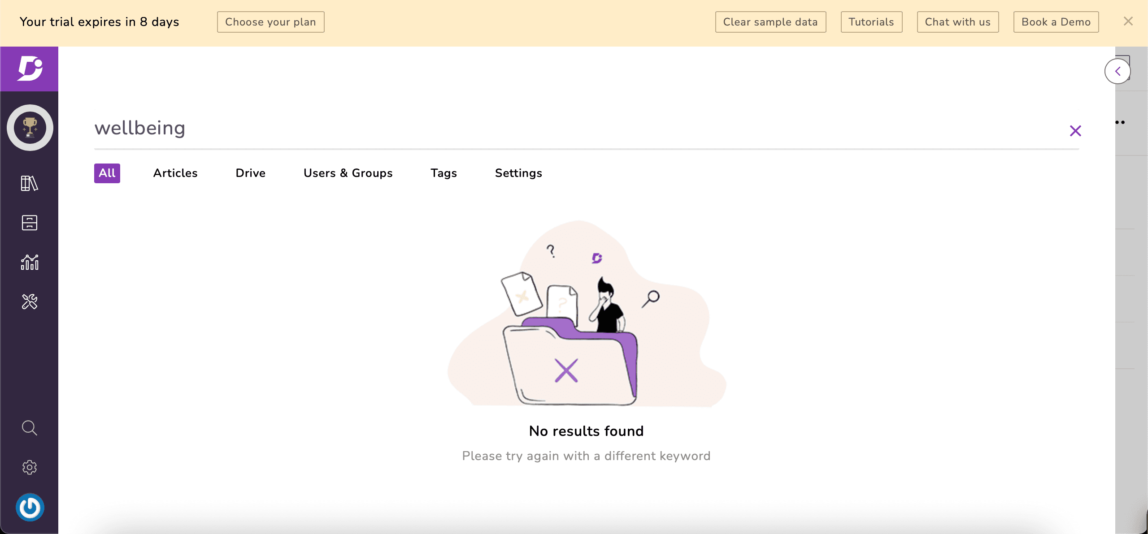Screen dimensions: 1148x534
Task: Click the integrations/tools scissors icon
Action: 29,301
